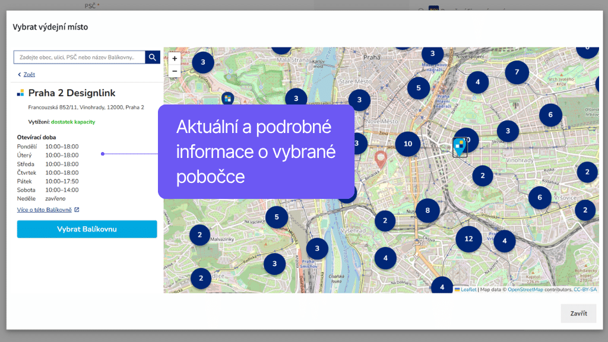Image resolution: width=608 pixels, height=342 pixels.
Task: Click the magnifying glass search icon
Action: [152, 58]
